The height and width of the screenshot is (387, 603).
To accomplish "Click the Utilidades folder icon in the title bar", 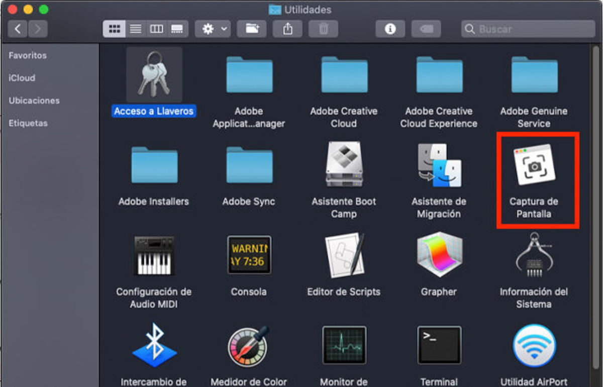I will [275, 9].
